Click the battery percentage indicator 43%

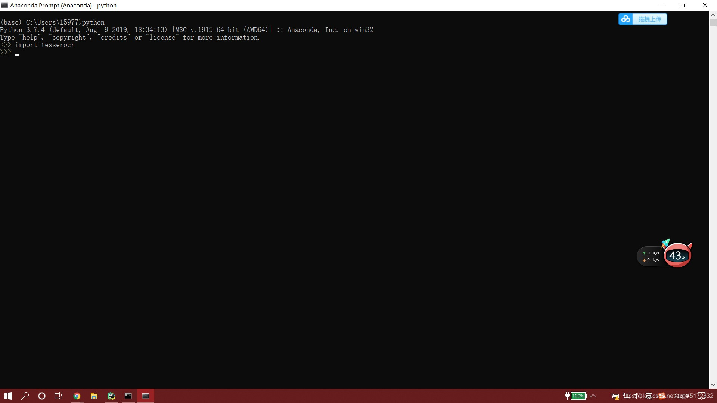click(676, 255)
